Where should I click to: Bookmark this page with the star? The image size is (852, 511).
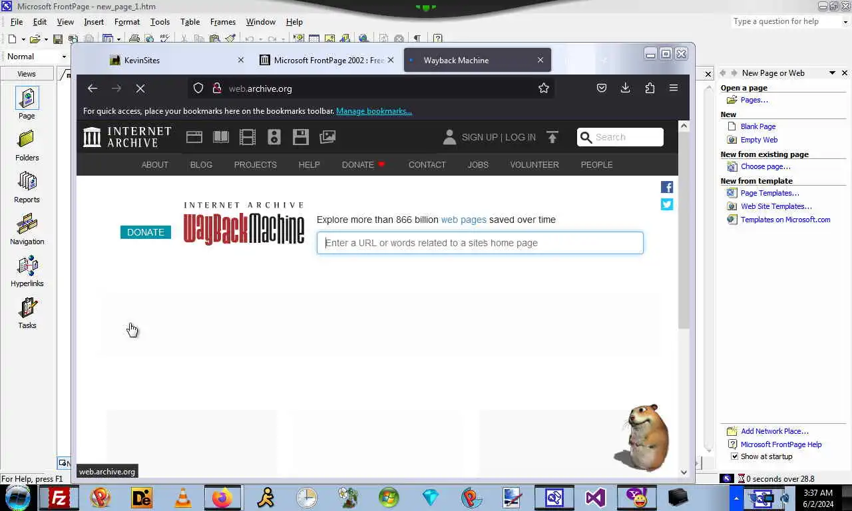point(544,88)
